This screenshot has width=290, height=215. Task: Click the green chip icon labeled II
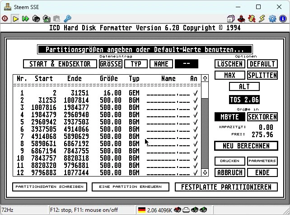click(203, 210)
